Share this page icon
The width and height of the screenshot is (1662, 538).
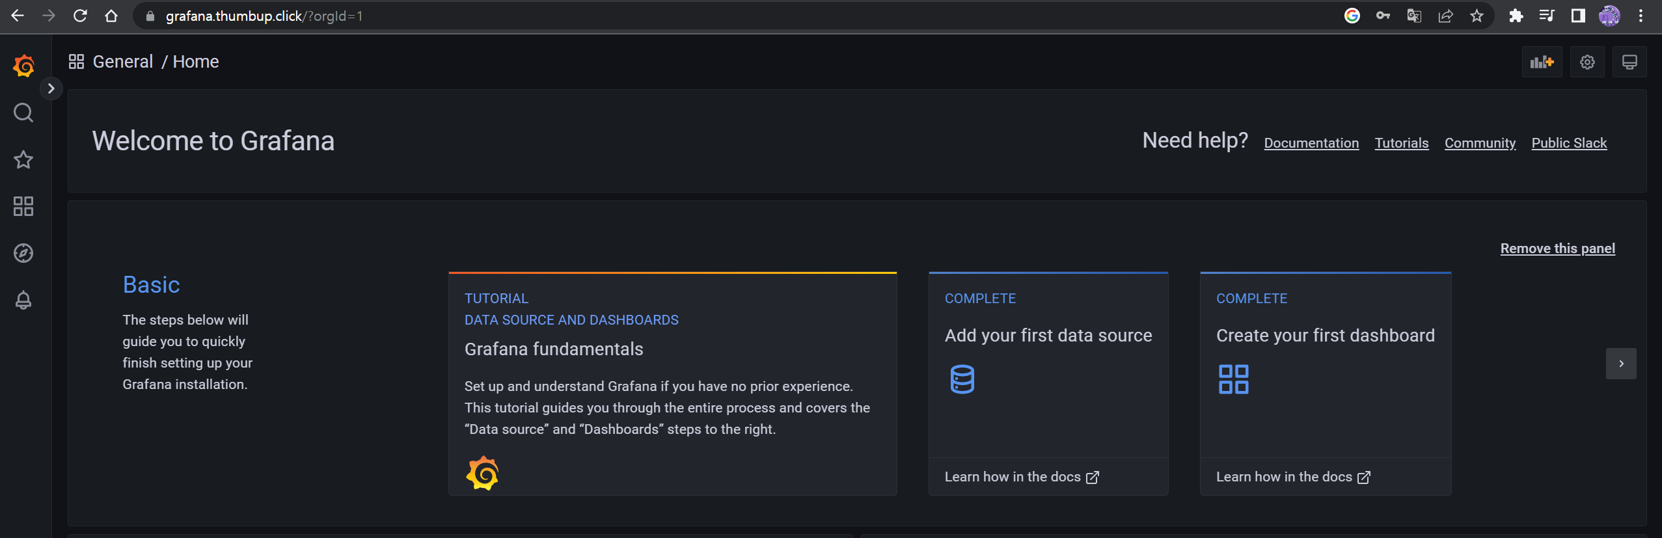click(1445, 16)
